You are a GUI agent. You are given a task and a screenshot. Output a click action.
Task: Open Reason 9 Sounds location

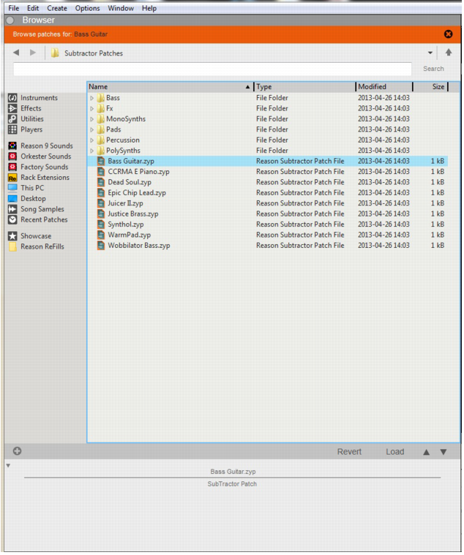click(12, 146)
